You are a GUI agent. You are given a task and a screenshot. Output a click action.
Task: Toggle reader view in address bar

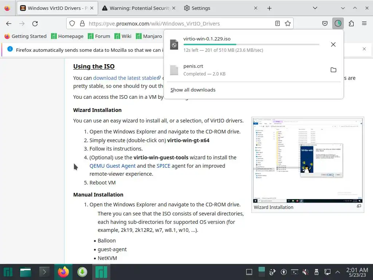277,23
